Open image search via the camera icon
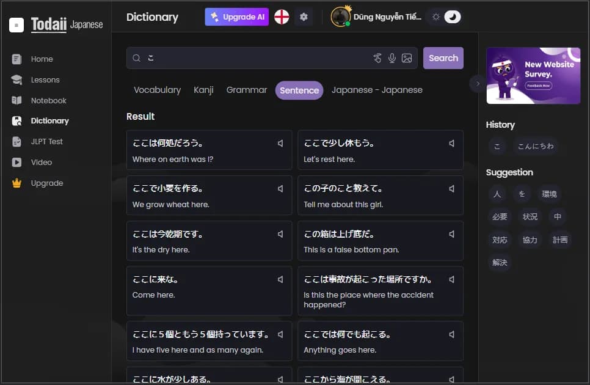 [x=407, y=58]
